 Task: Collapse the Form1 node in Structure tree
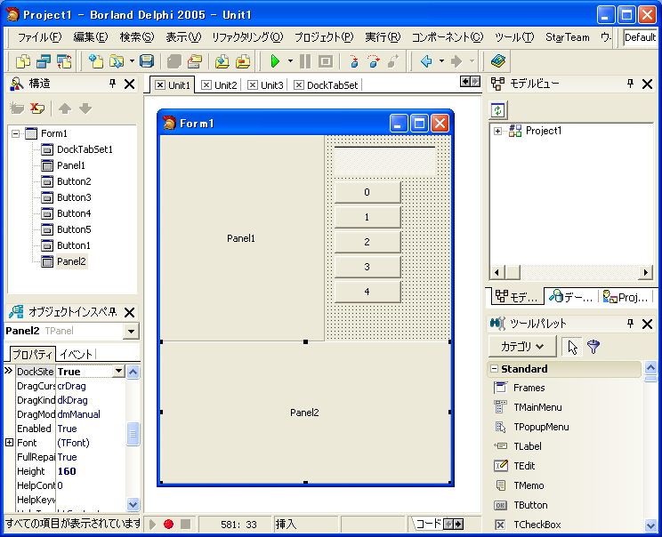[16, 133]
